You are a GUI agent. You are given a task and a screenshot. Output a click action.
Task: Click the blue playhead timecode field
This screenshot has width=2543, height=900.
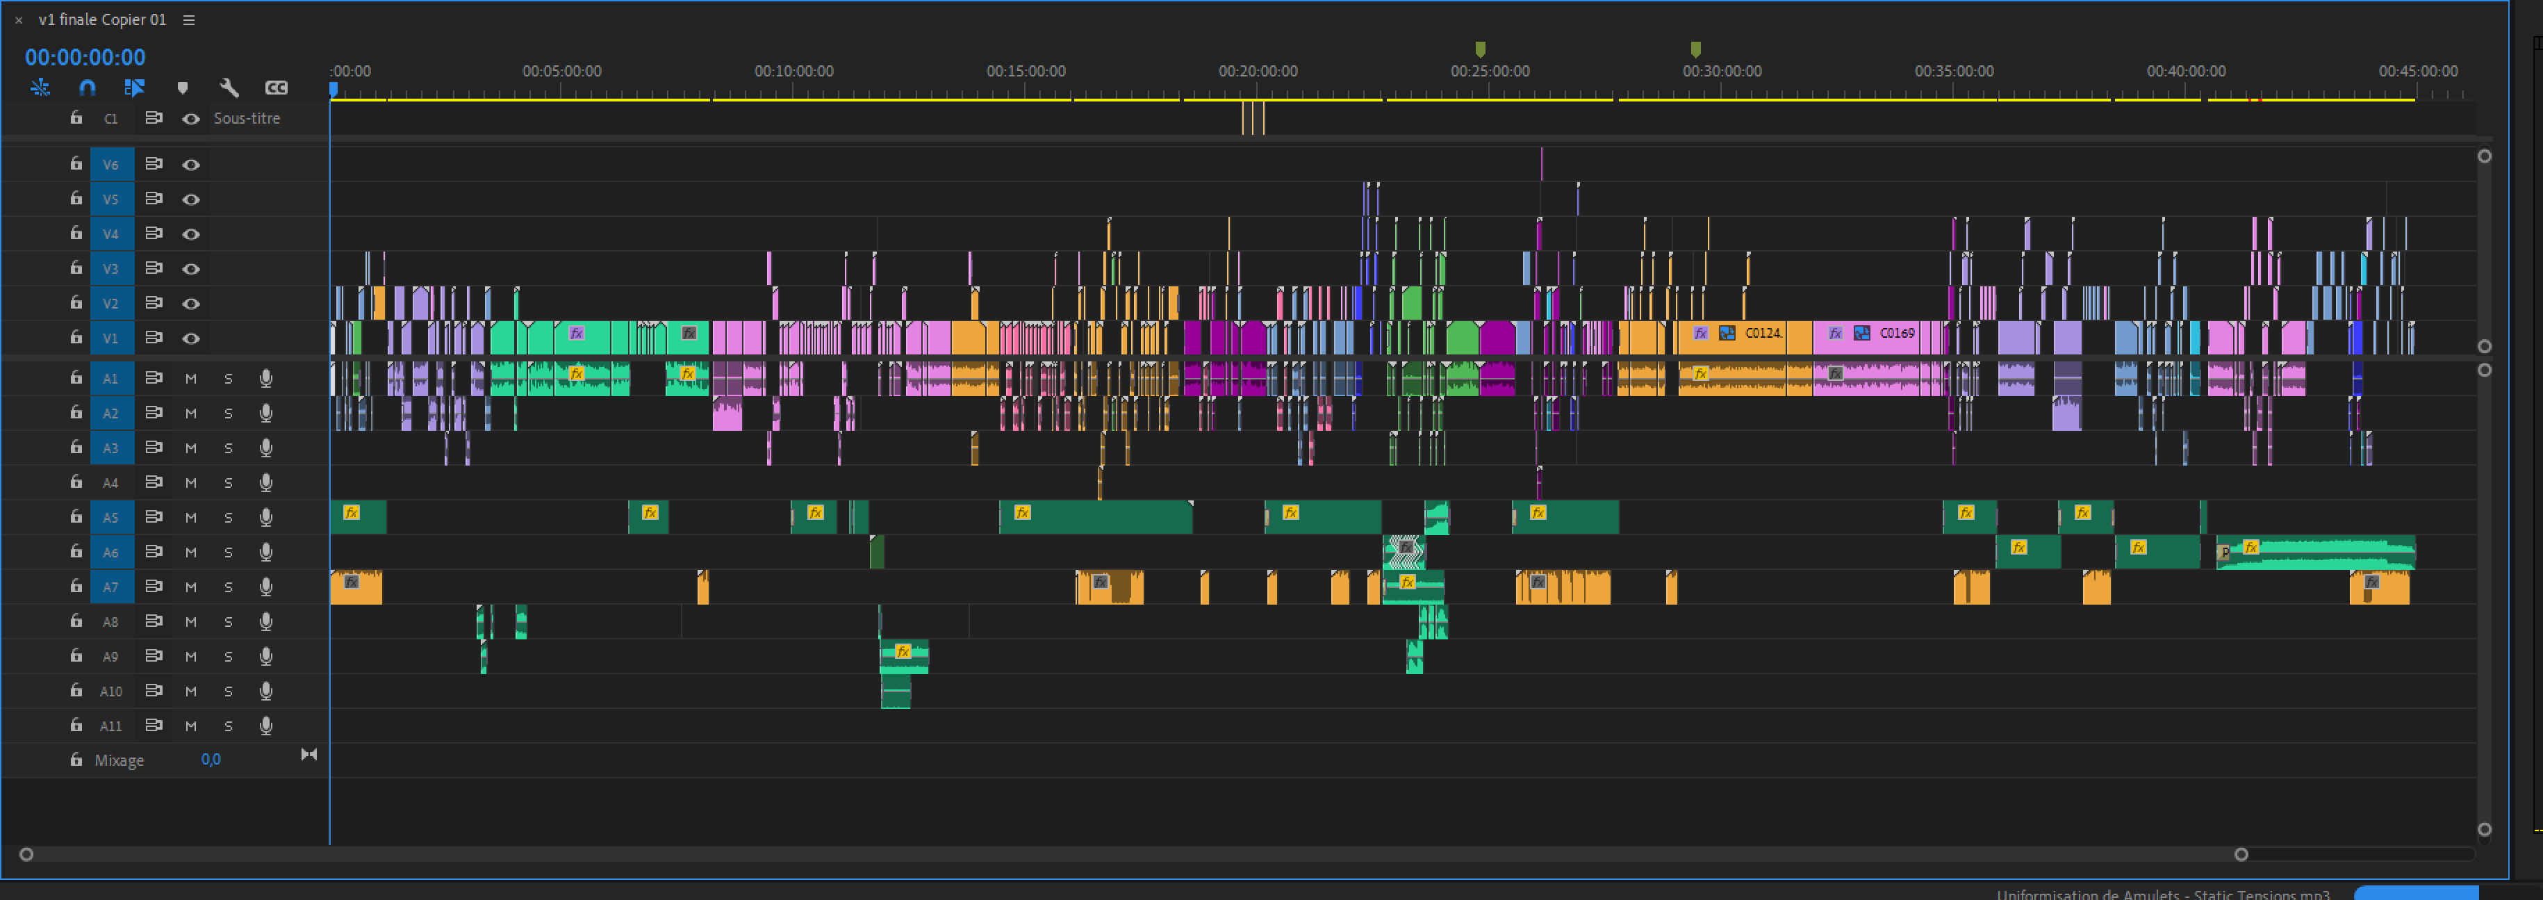coord(85,57)
